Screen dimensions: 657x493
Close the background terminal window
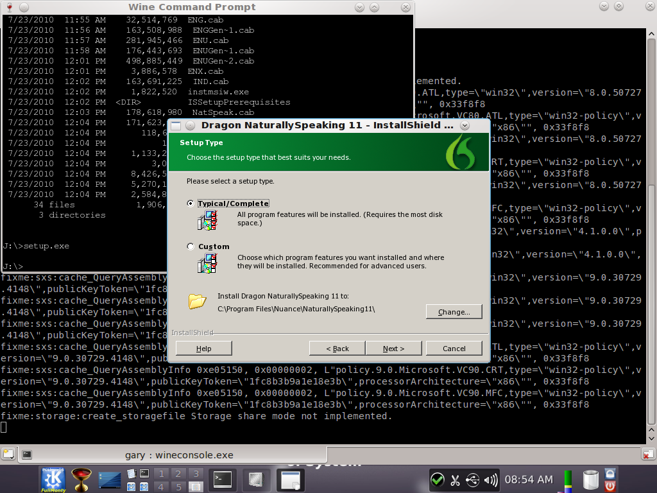[650, 6]
